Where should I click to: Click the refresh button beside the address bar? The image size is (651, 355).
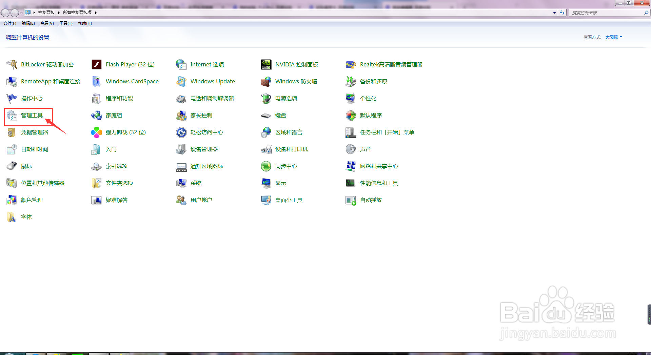click(562, 13)
